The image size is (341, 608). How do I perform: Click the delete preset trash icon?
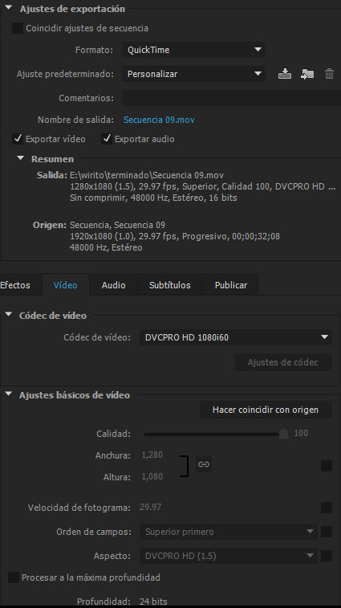click(x=329, y=74)
